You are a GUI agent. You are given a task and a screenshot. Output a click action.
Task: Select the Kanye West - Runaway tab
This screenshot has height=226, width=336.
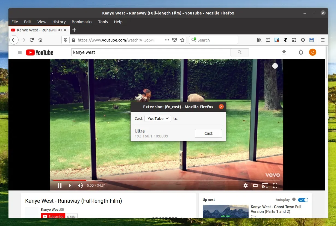[39, 30]
